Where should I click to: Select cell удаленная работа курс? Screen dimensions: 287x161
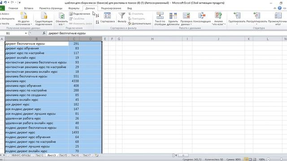click(37, 118)
